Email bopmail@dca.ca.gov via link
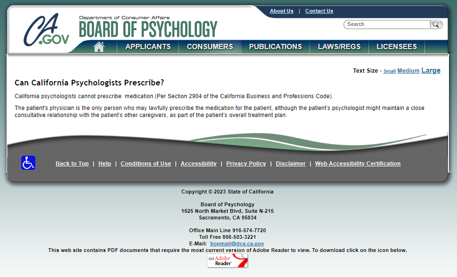The width and height of the screenshot is (457, 277). point(237,243)
